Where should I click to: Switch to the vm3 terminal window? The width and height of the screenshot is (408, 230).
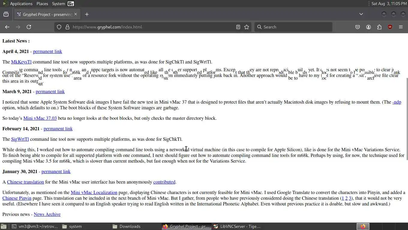pyautogui.click(x=35, y=226)
